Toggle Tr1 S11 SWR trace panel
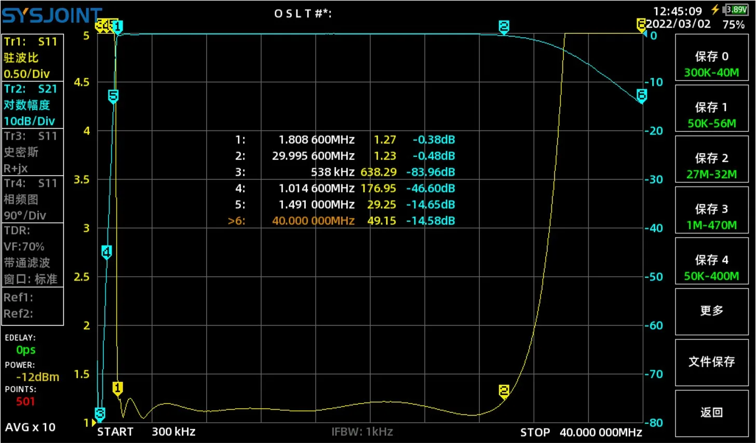The image size is (756, 443). [x=33, y=57]
